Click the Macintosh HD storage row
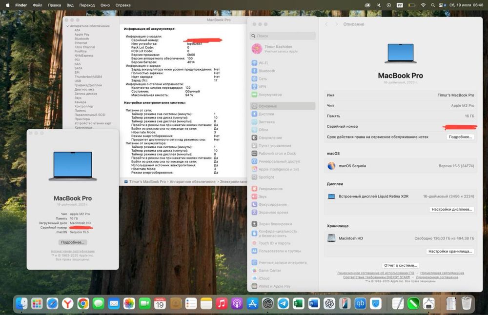The width and height of the screenshot is (488, 315). pos(400,238)
